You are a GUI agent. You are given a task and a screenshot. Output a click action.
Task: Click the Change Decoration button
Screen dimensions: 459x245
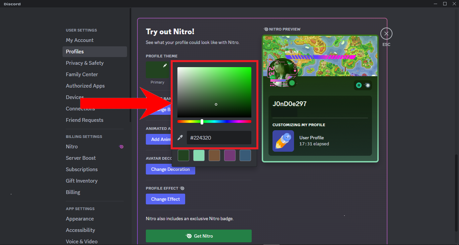170,169
